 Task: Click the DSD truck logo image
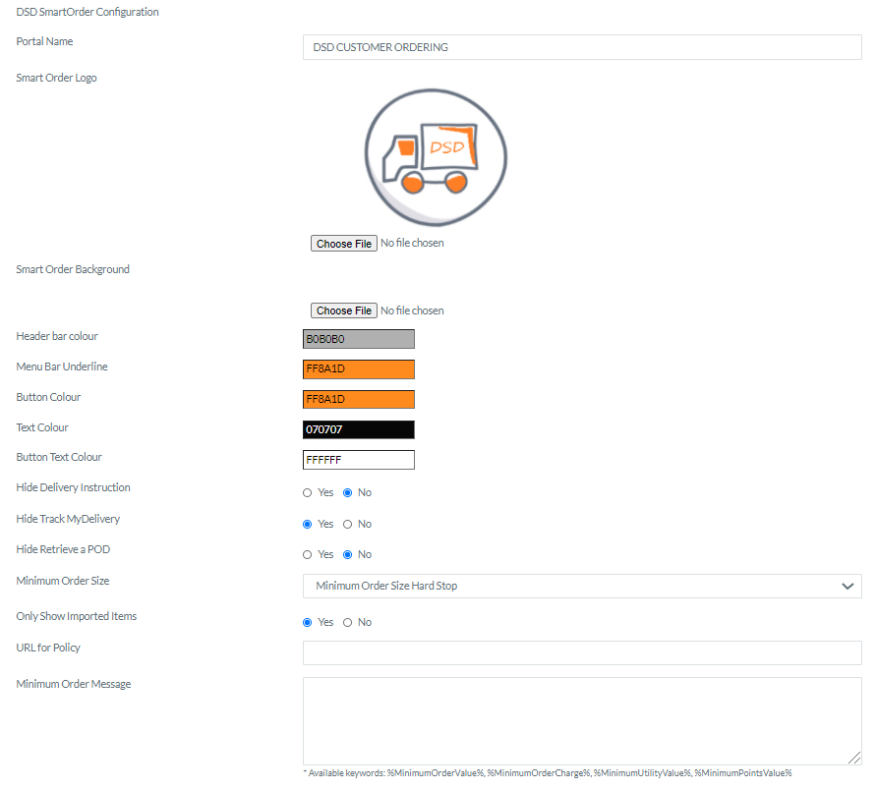coord(436,157)
